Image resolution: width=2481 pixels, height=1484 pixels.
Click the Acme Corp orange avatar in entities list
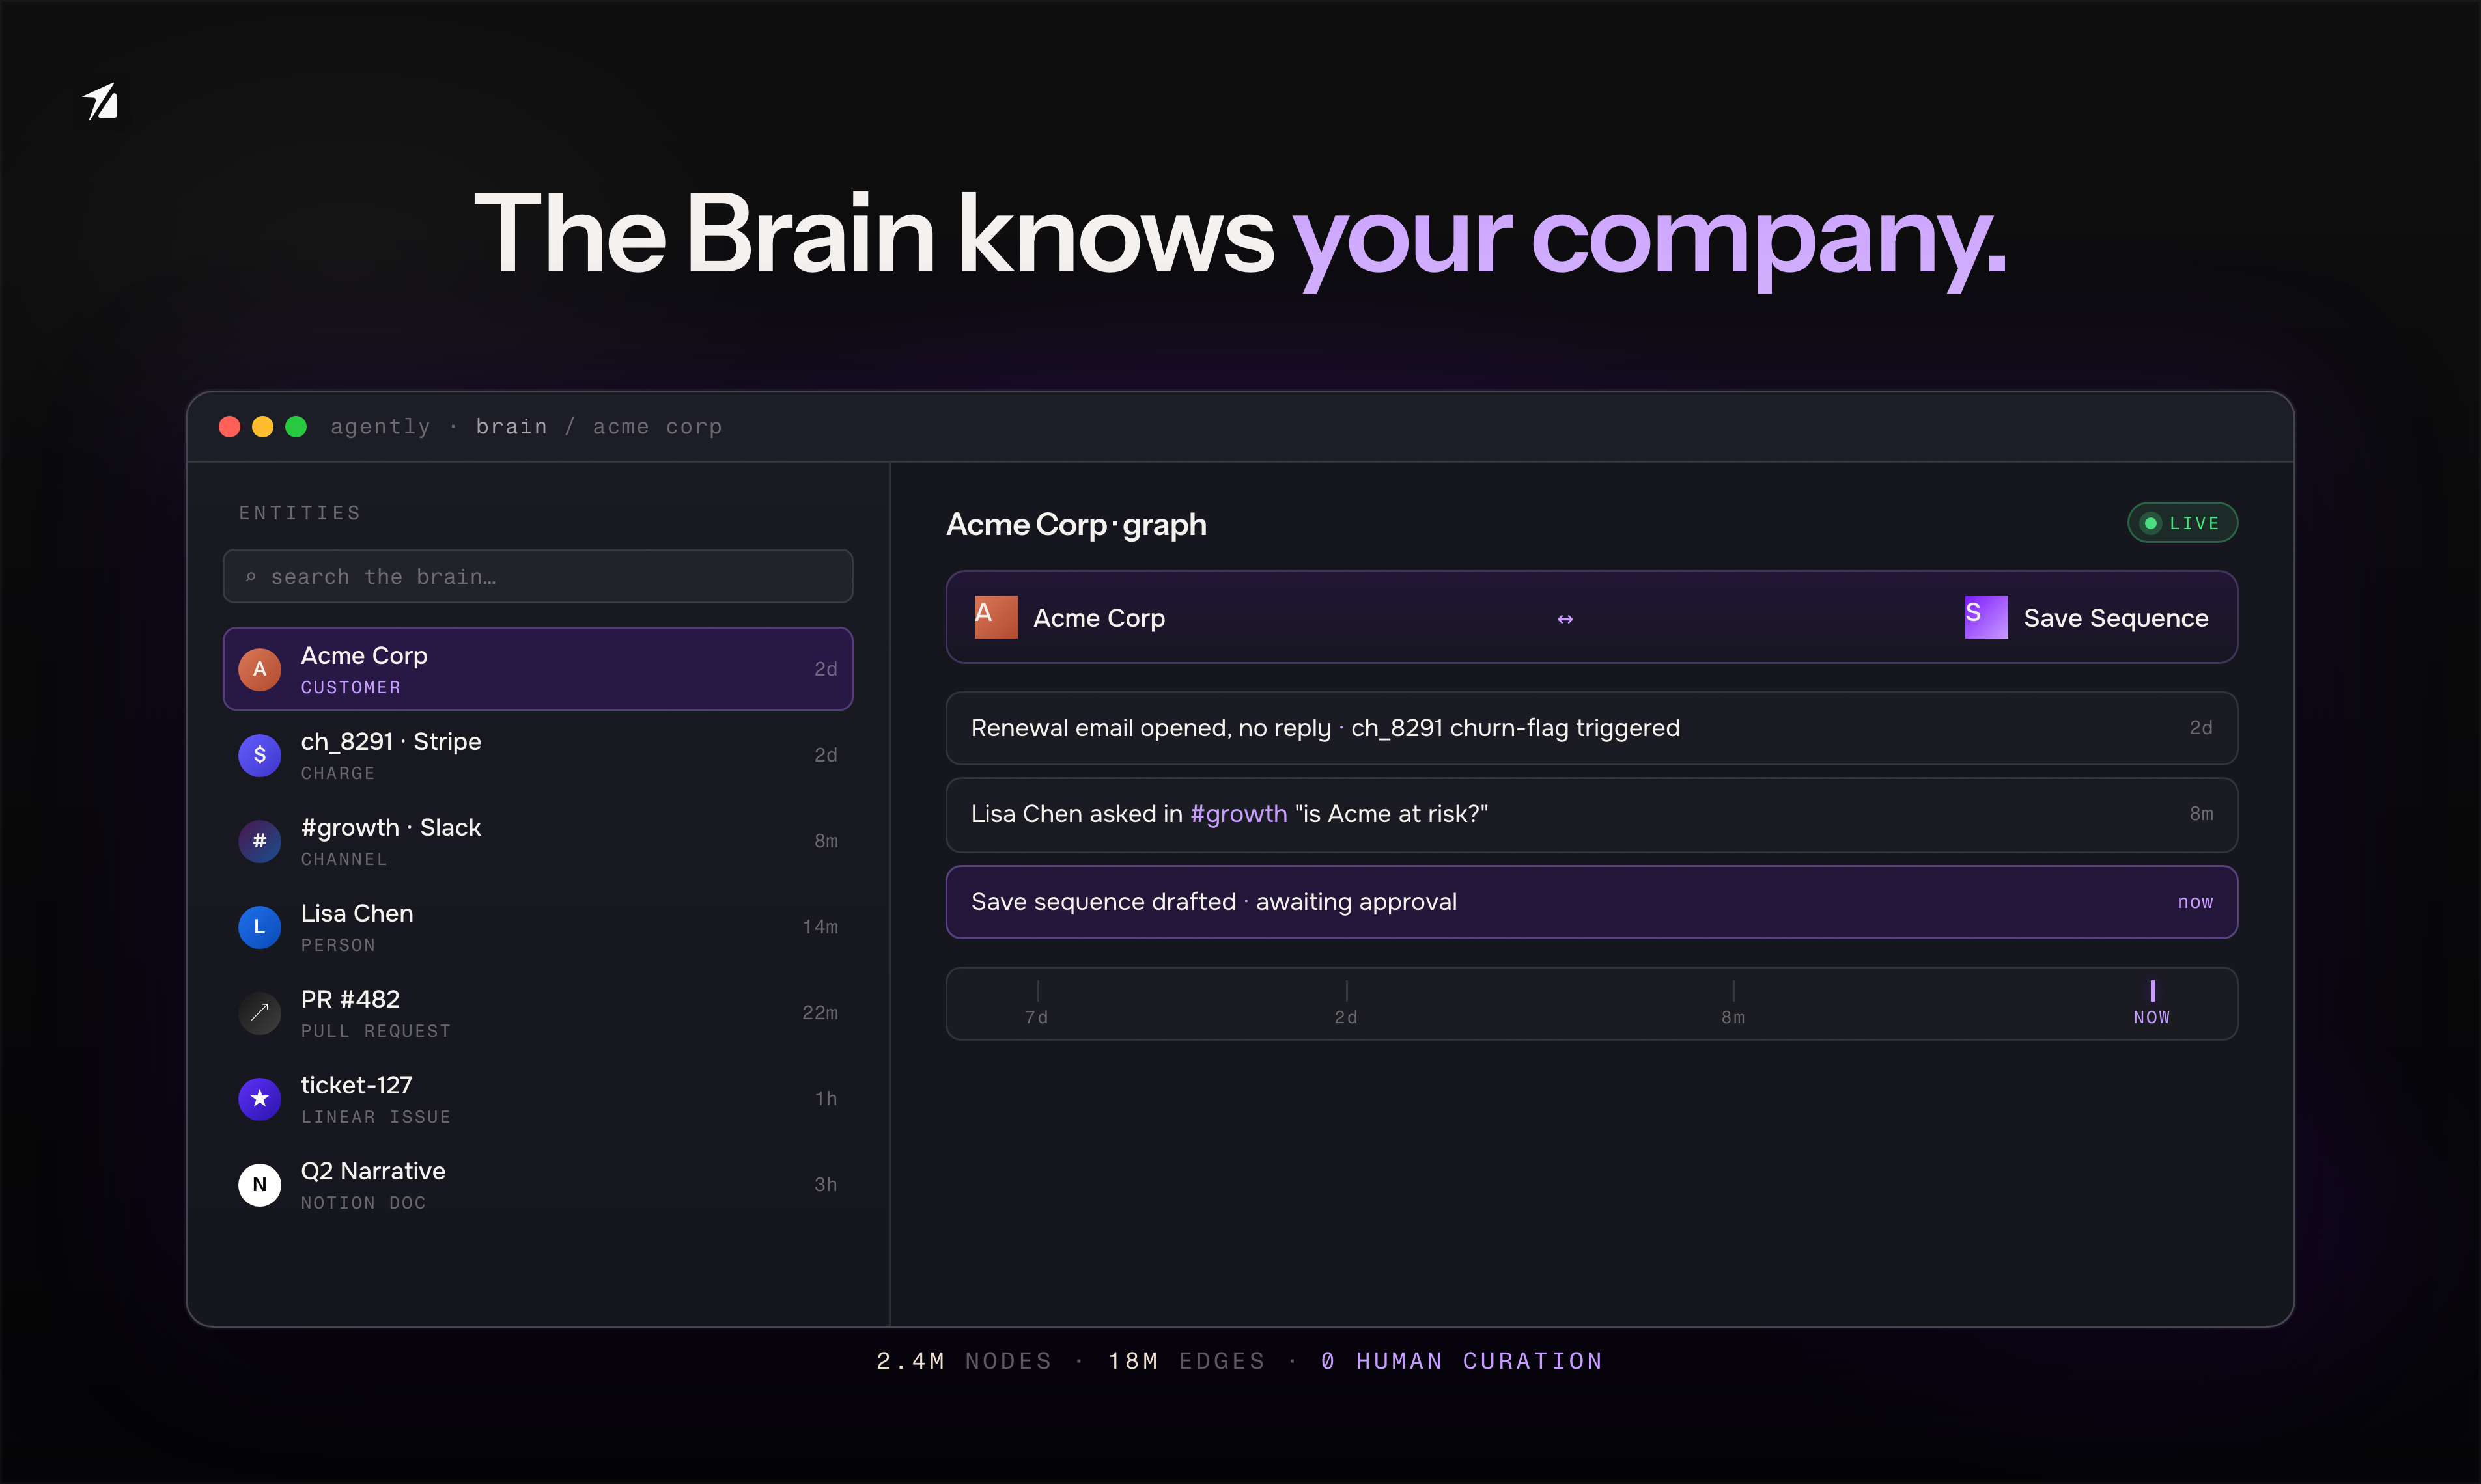(x=259, y=669)
